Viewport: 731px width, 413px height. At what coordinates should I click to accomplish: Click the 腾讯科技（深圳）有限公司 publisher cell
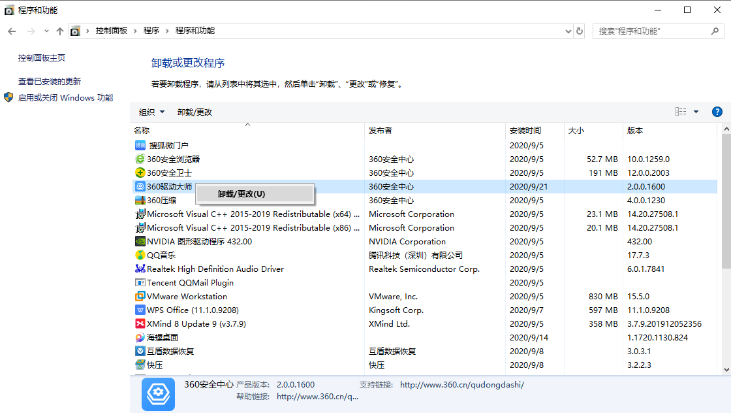(x=415, y=256)
